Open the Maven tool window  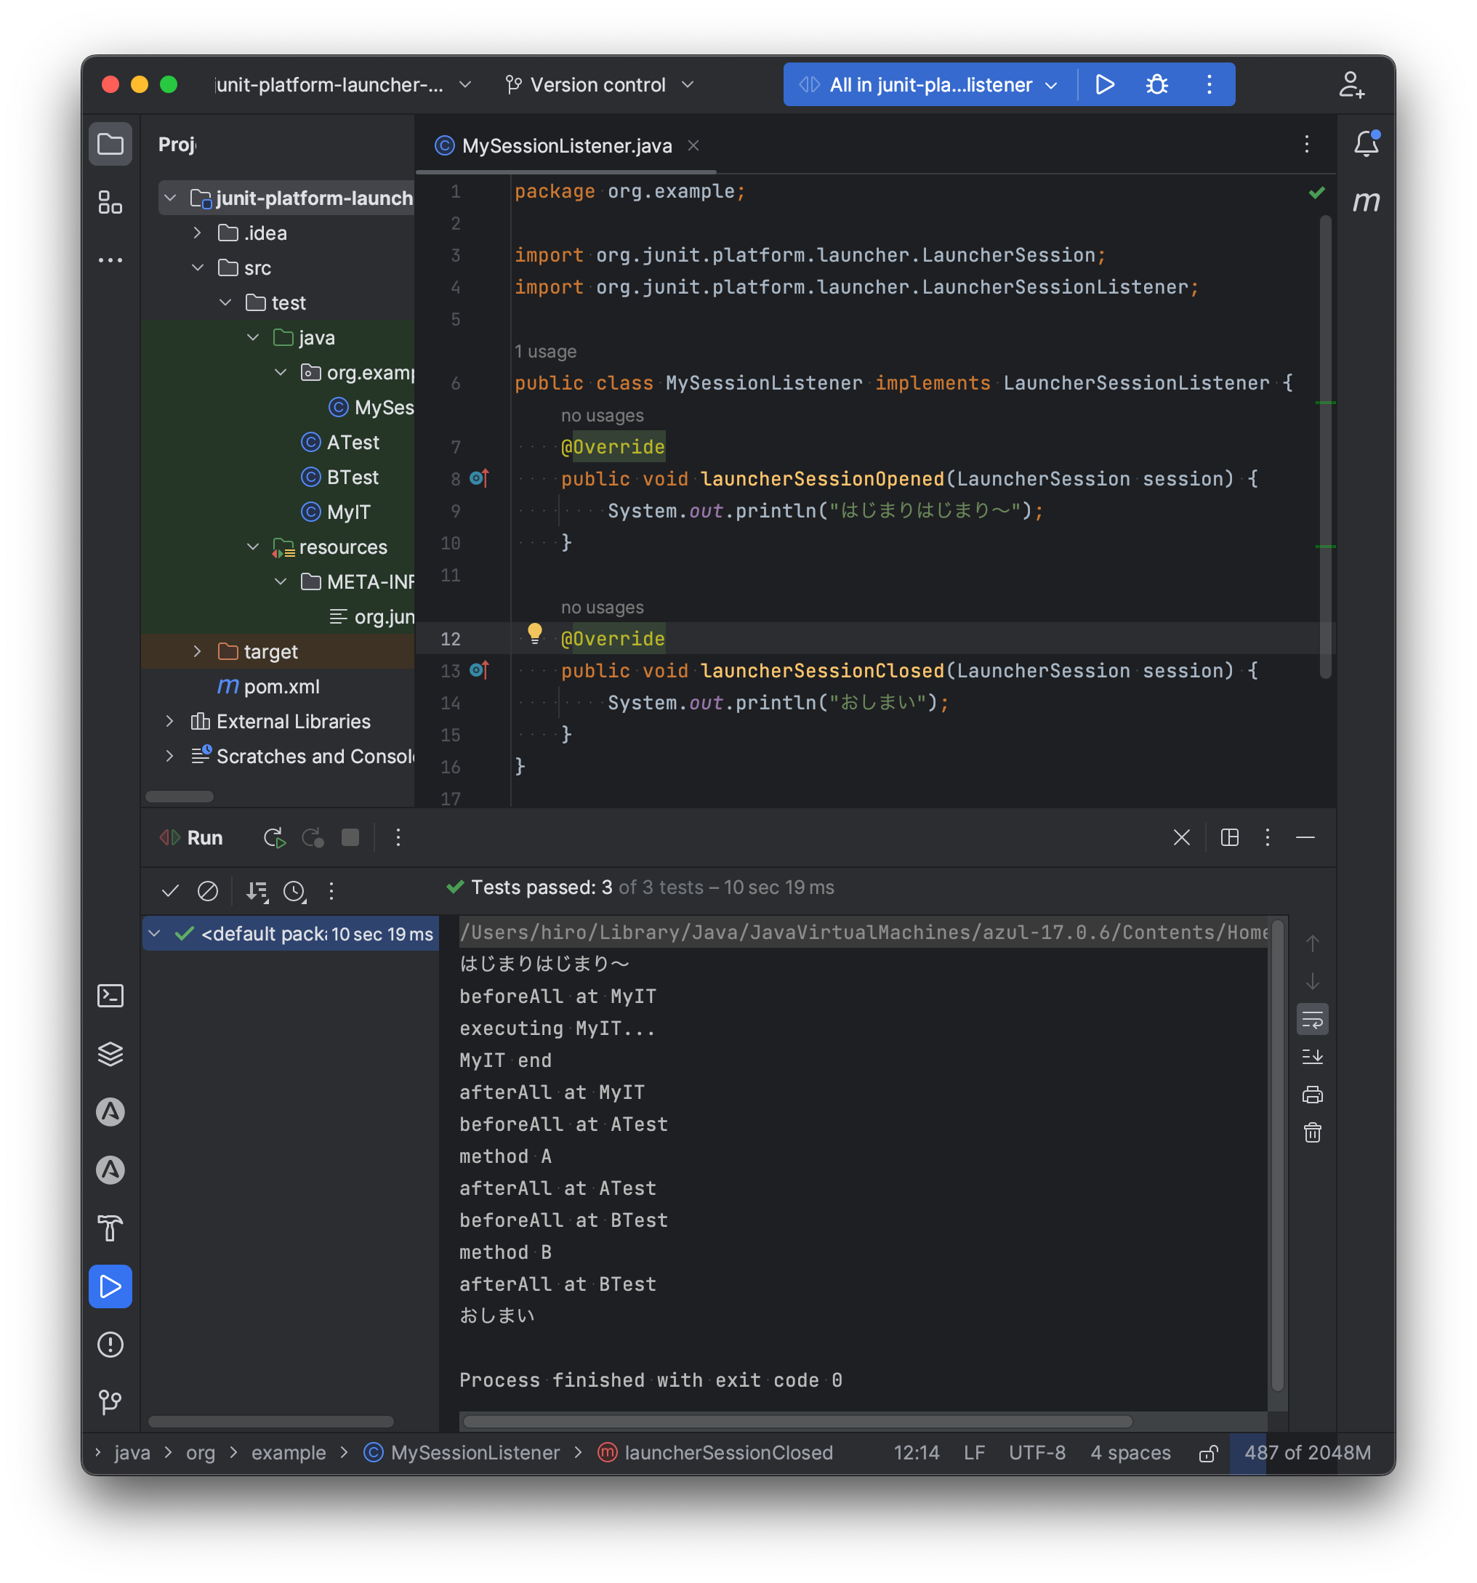pos(1367,201)
